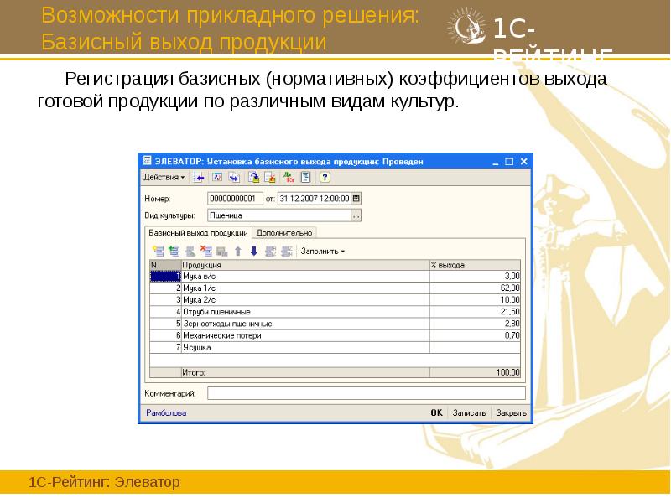Image resolution: width=671 pixels, height=503 pixels.
Task: Delete the selected product row
Action: [x=206, y=251]
